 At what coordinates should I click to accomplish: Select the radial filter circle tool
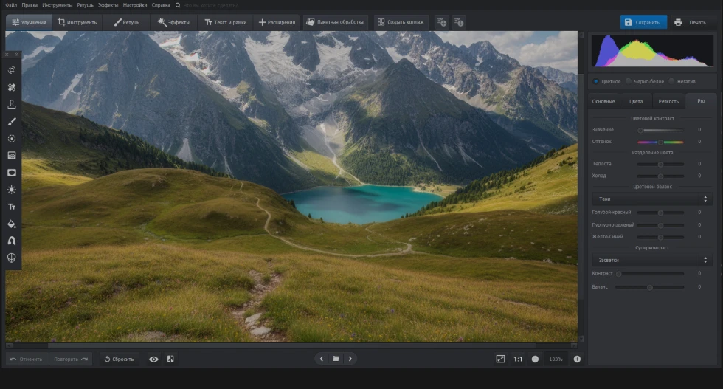pos(12,139)
